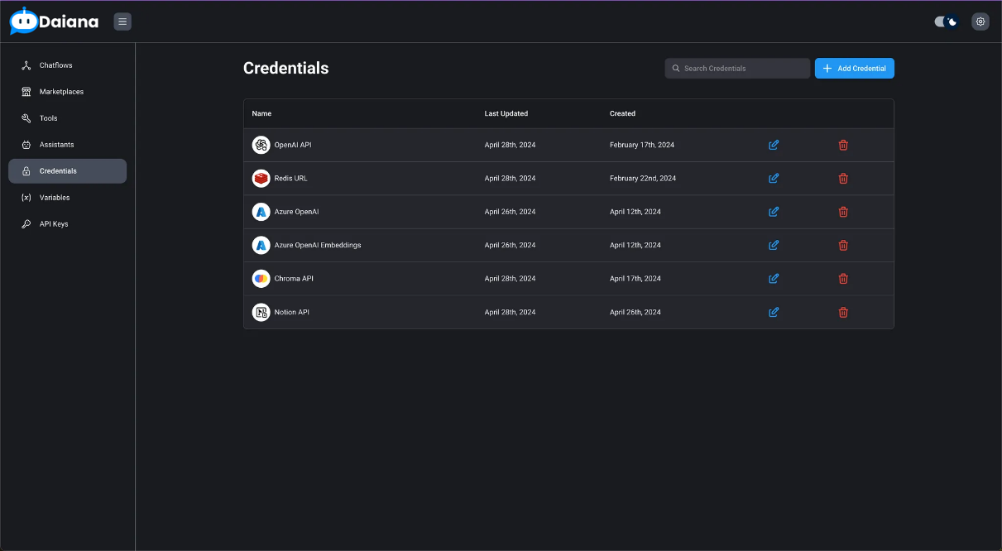Click the edit pencil for Notion API
The image size is (1002, 551).
click(x=774, y=312)
